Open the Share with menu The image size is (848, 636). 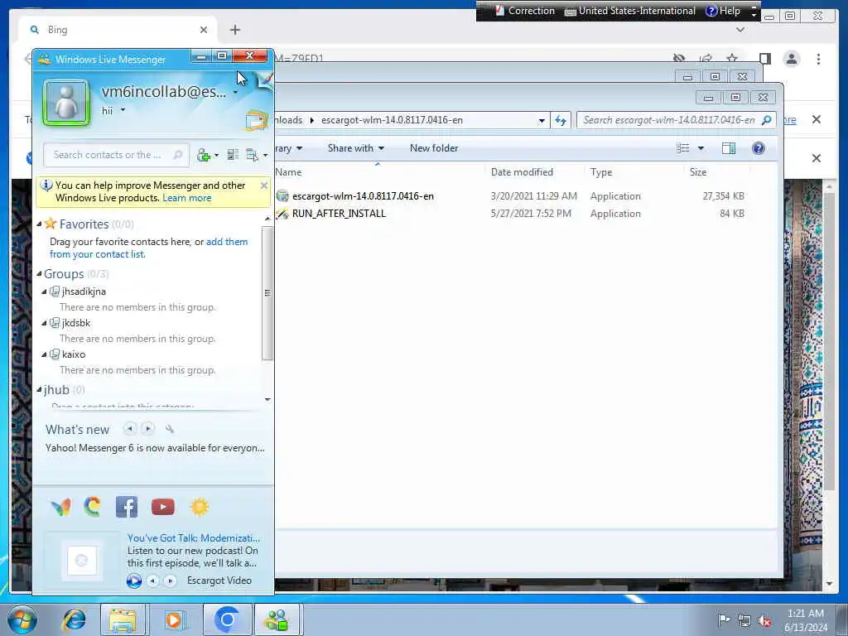click(x=356, y=148)
